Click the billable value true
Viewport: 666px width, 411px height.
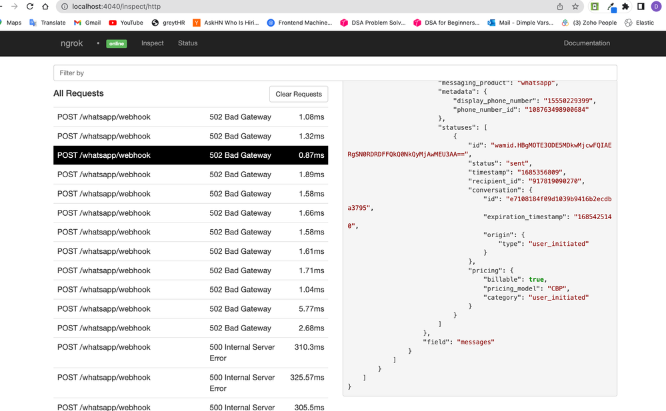[536, 280]
